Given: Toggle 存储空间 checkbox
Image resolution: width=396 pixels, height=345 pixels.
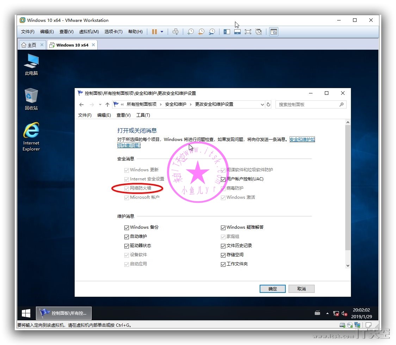Looking at the screenshot, I should (223, 255).
